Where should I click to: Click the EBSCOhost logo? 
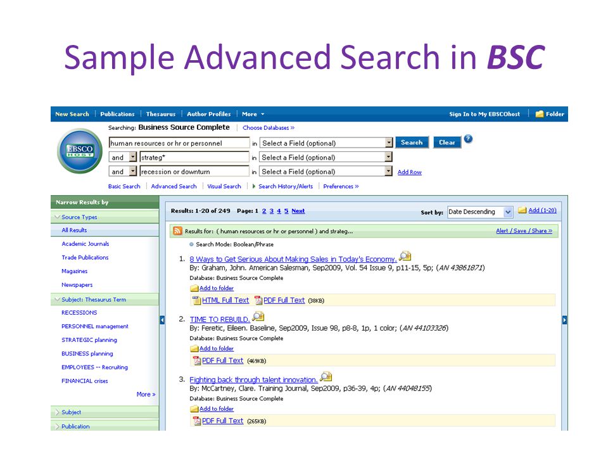80,151
